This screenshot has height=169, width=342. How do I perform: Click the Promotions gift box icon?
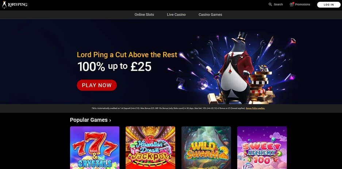coord(292,4)
